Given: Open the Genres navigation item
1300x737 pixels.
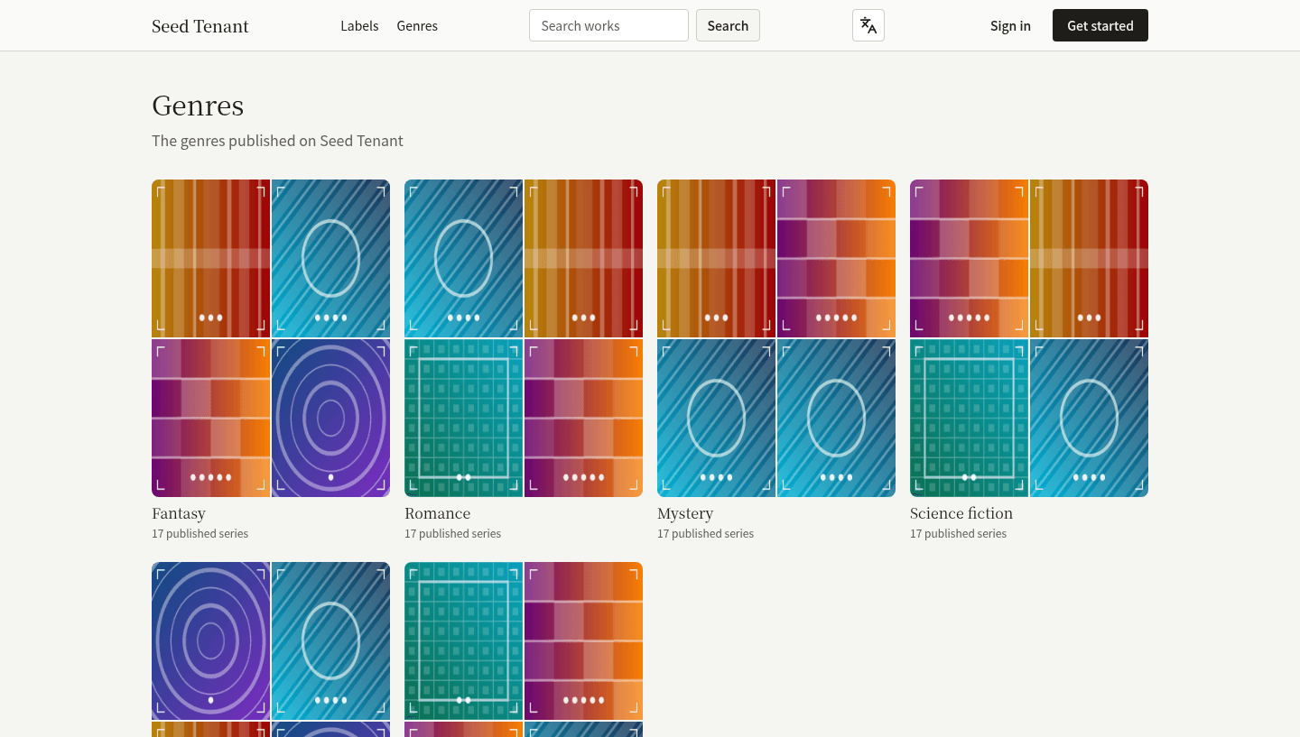Looking at the screenshot, I should point(417,26).
